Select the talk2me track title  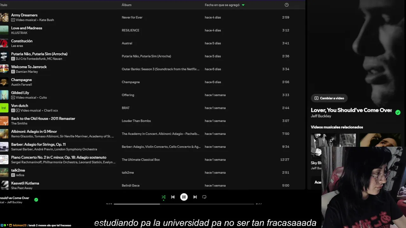18,170
